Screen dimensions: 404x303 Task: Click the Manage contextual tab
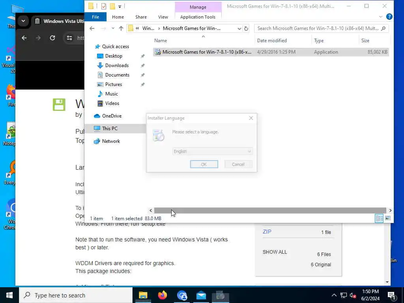tap(198, 7)
